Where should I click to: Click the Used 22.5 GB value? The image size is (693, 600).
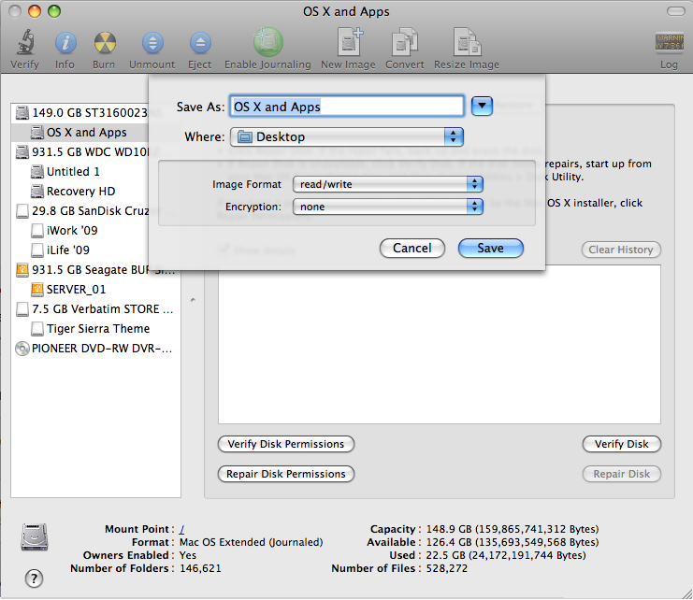coord(506,555)
